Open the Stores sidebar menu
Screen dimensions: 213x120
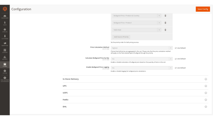click(5, 65)
